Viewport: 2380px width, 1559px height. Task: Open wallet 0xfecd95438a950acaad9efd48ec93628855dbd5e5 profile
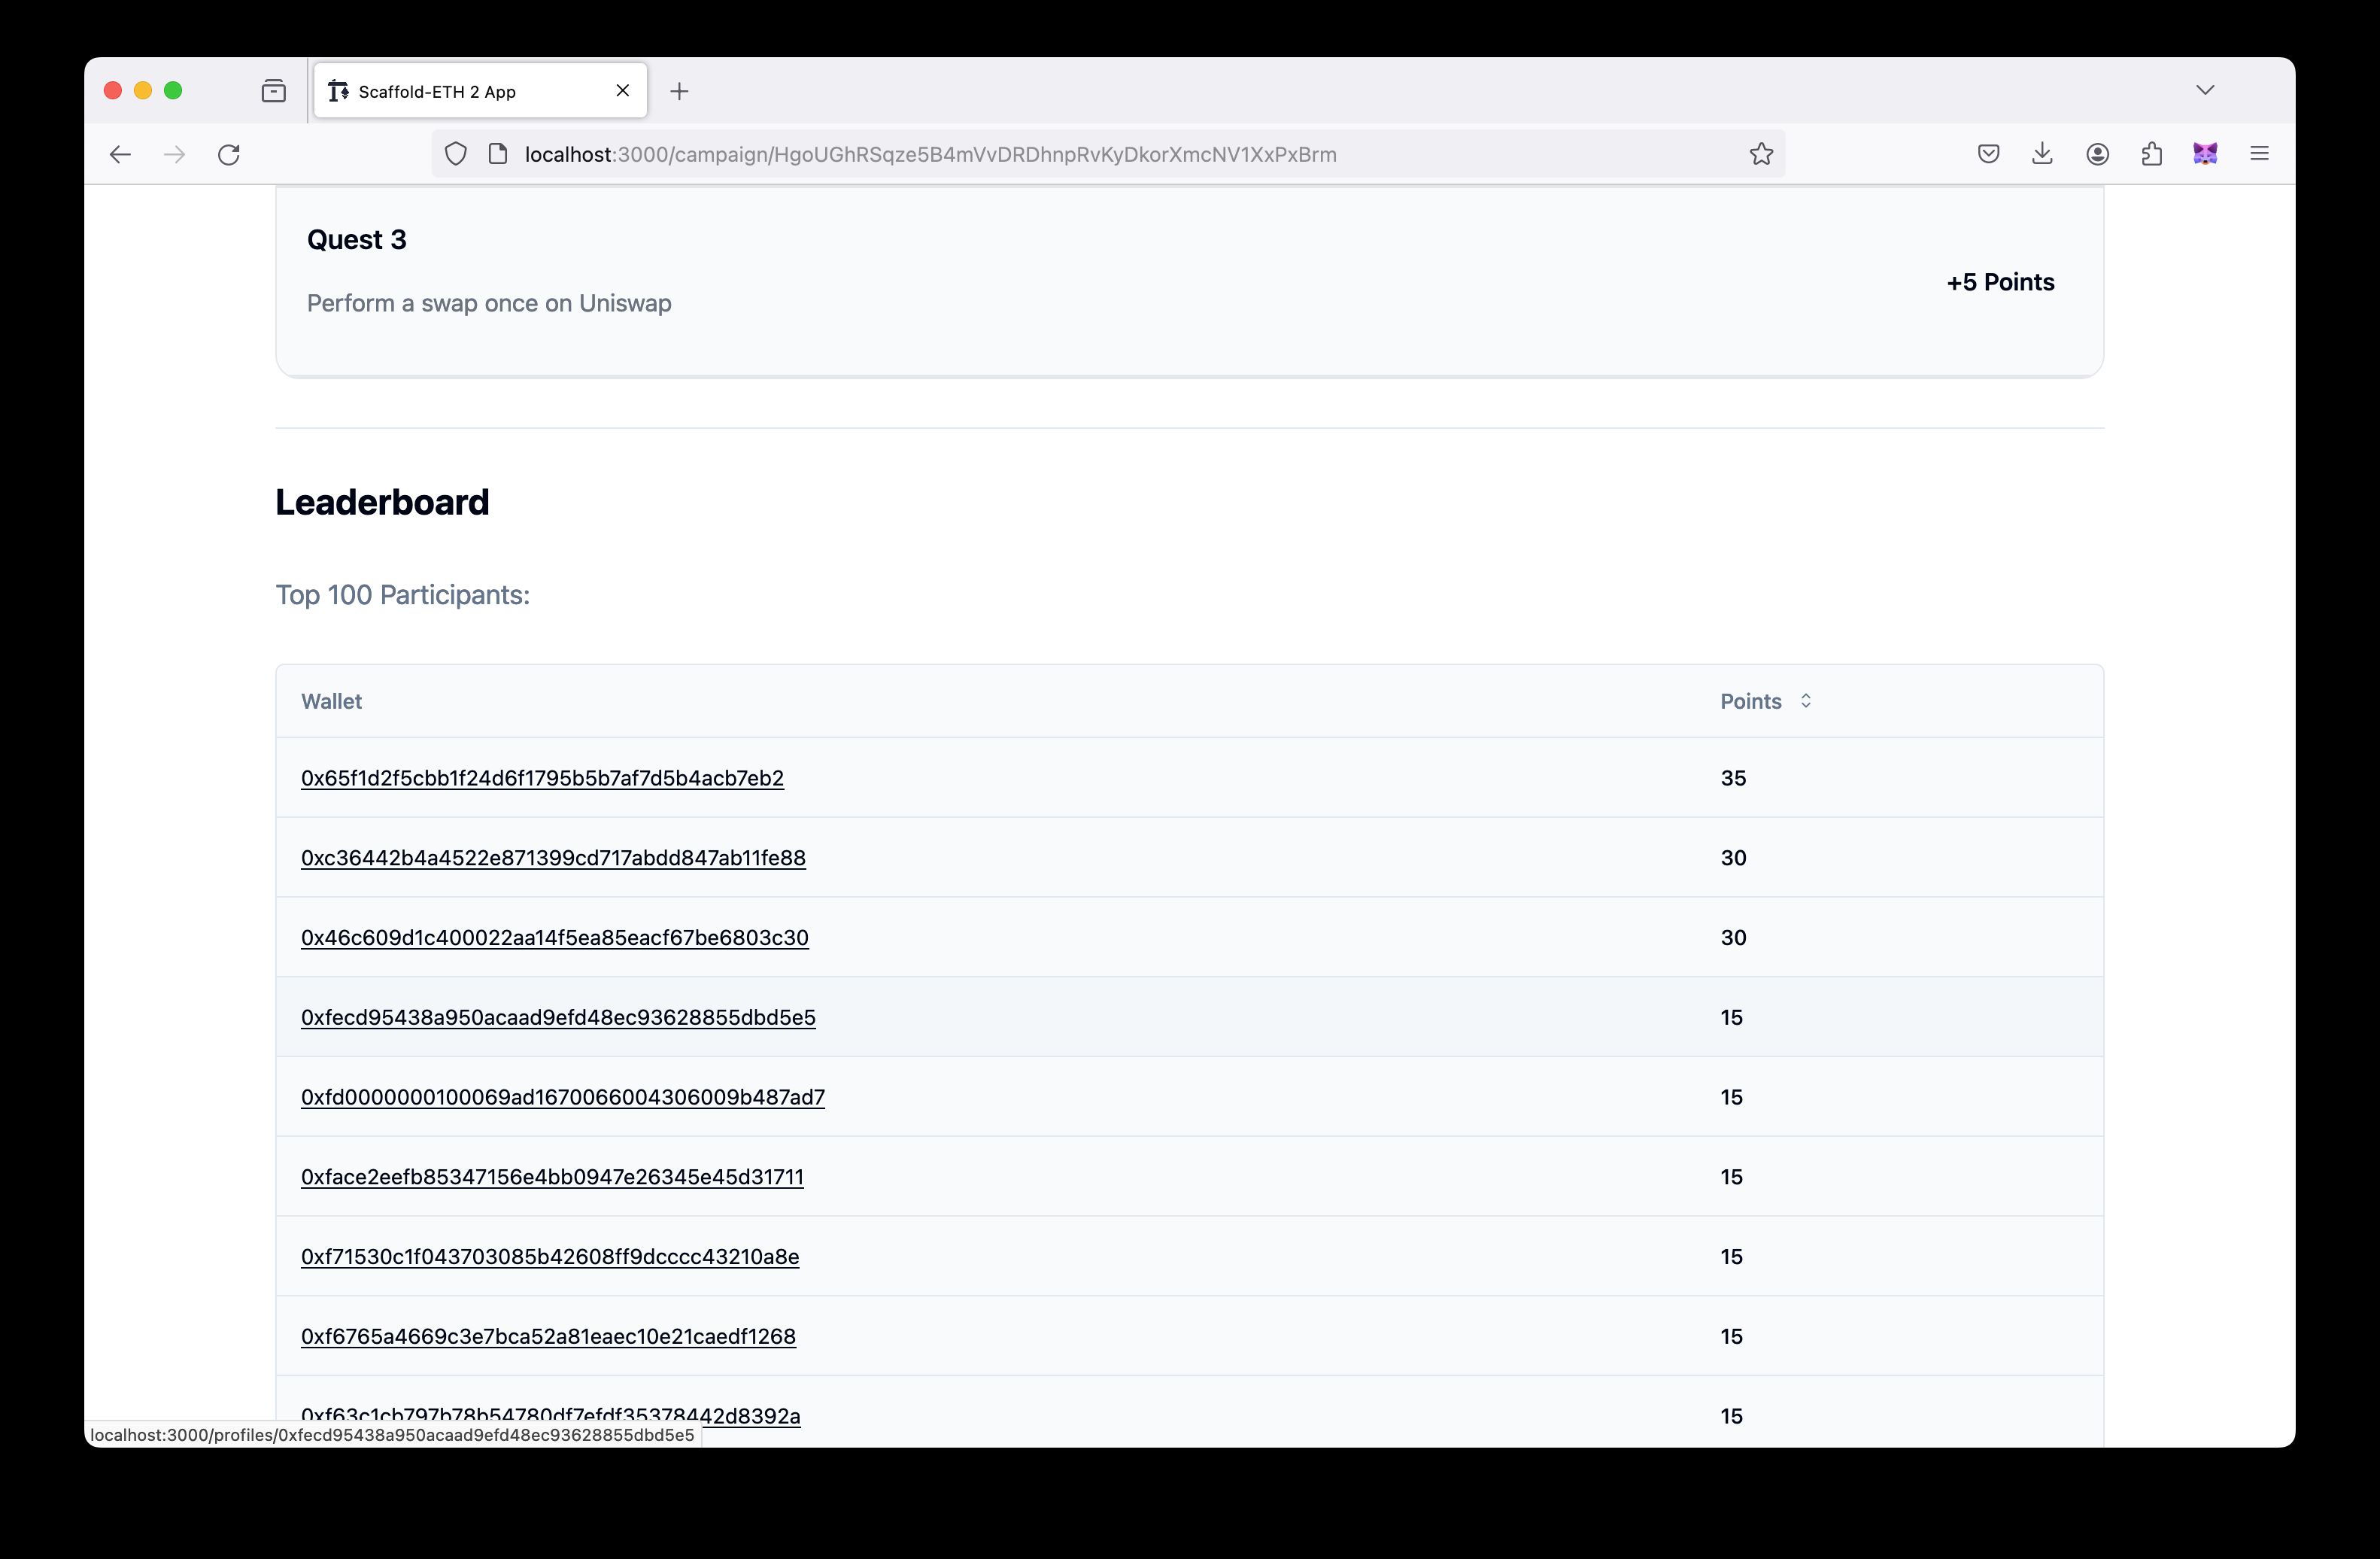[x=558, y=1017]
